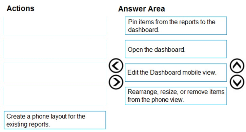Click the 'Actions' heading

click(x=20, y=8)
